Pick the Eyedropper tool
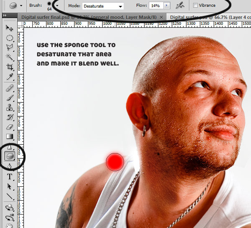 tap(10, 77)
